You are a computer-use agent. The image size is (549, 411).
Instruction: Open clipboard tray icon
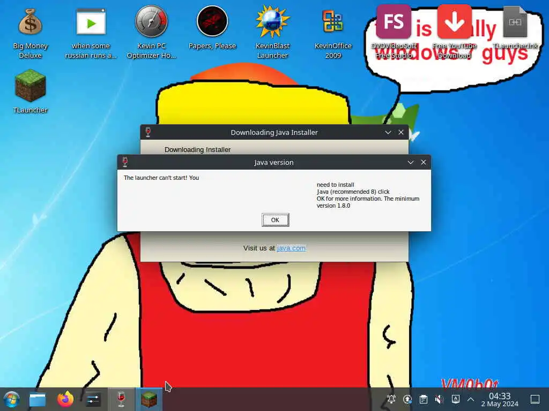tap(424, 399)
